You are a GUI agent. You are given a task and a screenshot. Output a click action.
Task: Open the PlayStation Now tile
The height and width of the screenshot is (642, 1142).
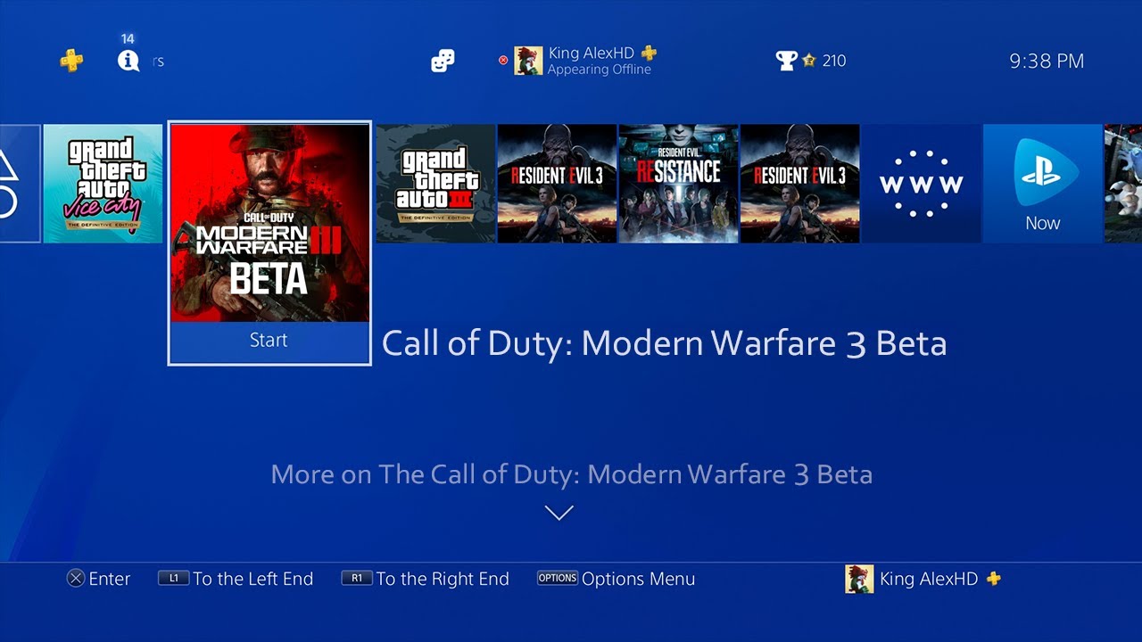(x=1042, y=184)
